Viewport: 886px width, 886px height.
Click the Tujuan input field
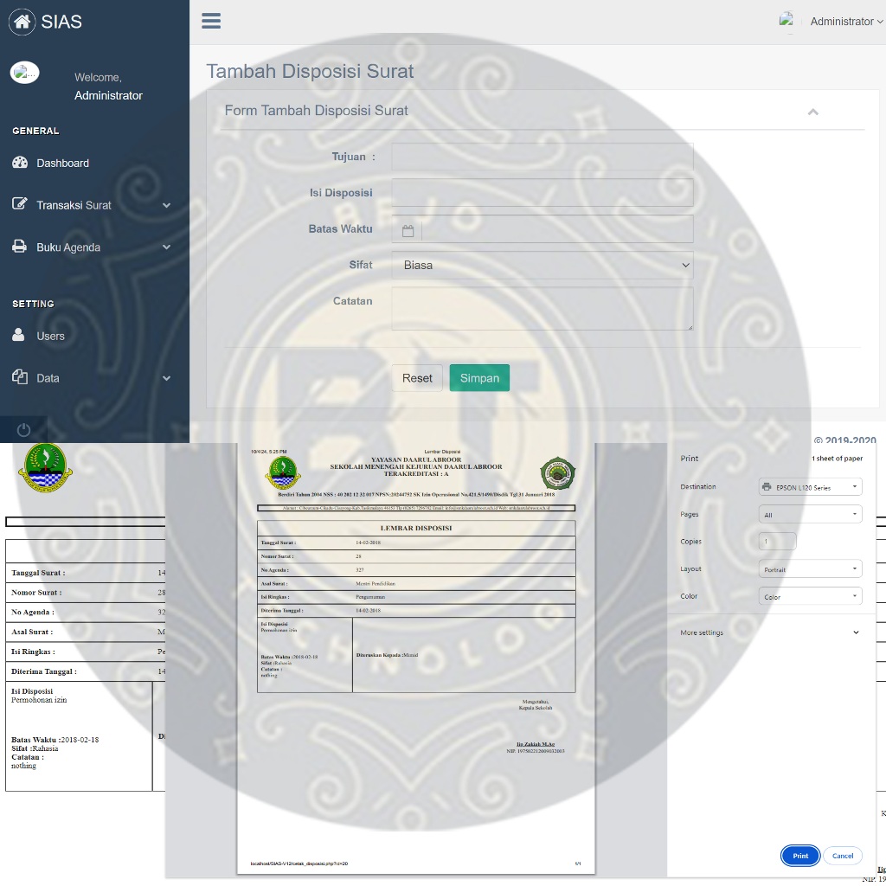tap(543, 157)
